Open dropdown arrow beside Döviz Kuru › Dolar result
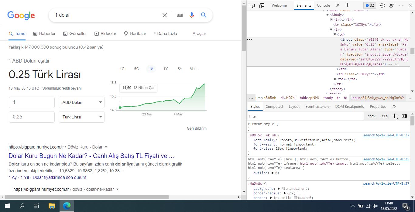 pos(106,147)
